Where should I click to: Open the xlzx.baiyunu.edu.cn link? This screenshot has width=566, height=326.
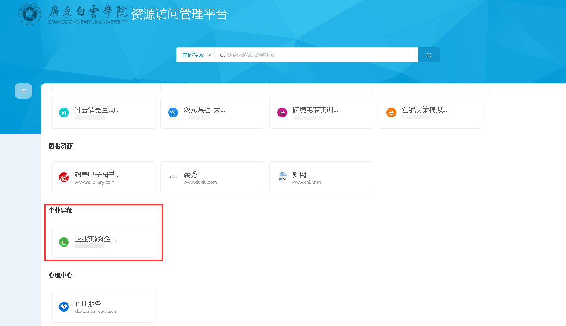click(x=95, y=311)
